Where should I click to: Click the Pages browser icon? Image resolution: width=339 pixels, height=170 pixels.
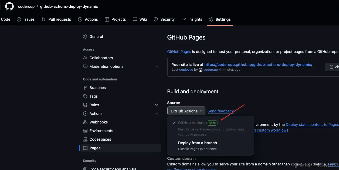tap(85, 148)
